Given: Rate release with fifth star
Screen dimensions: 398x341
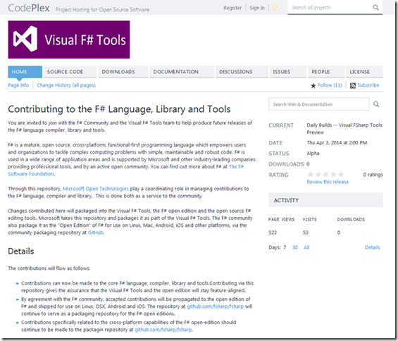Looking at the screenshot, I should point(341,174).
